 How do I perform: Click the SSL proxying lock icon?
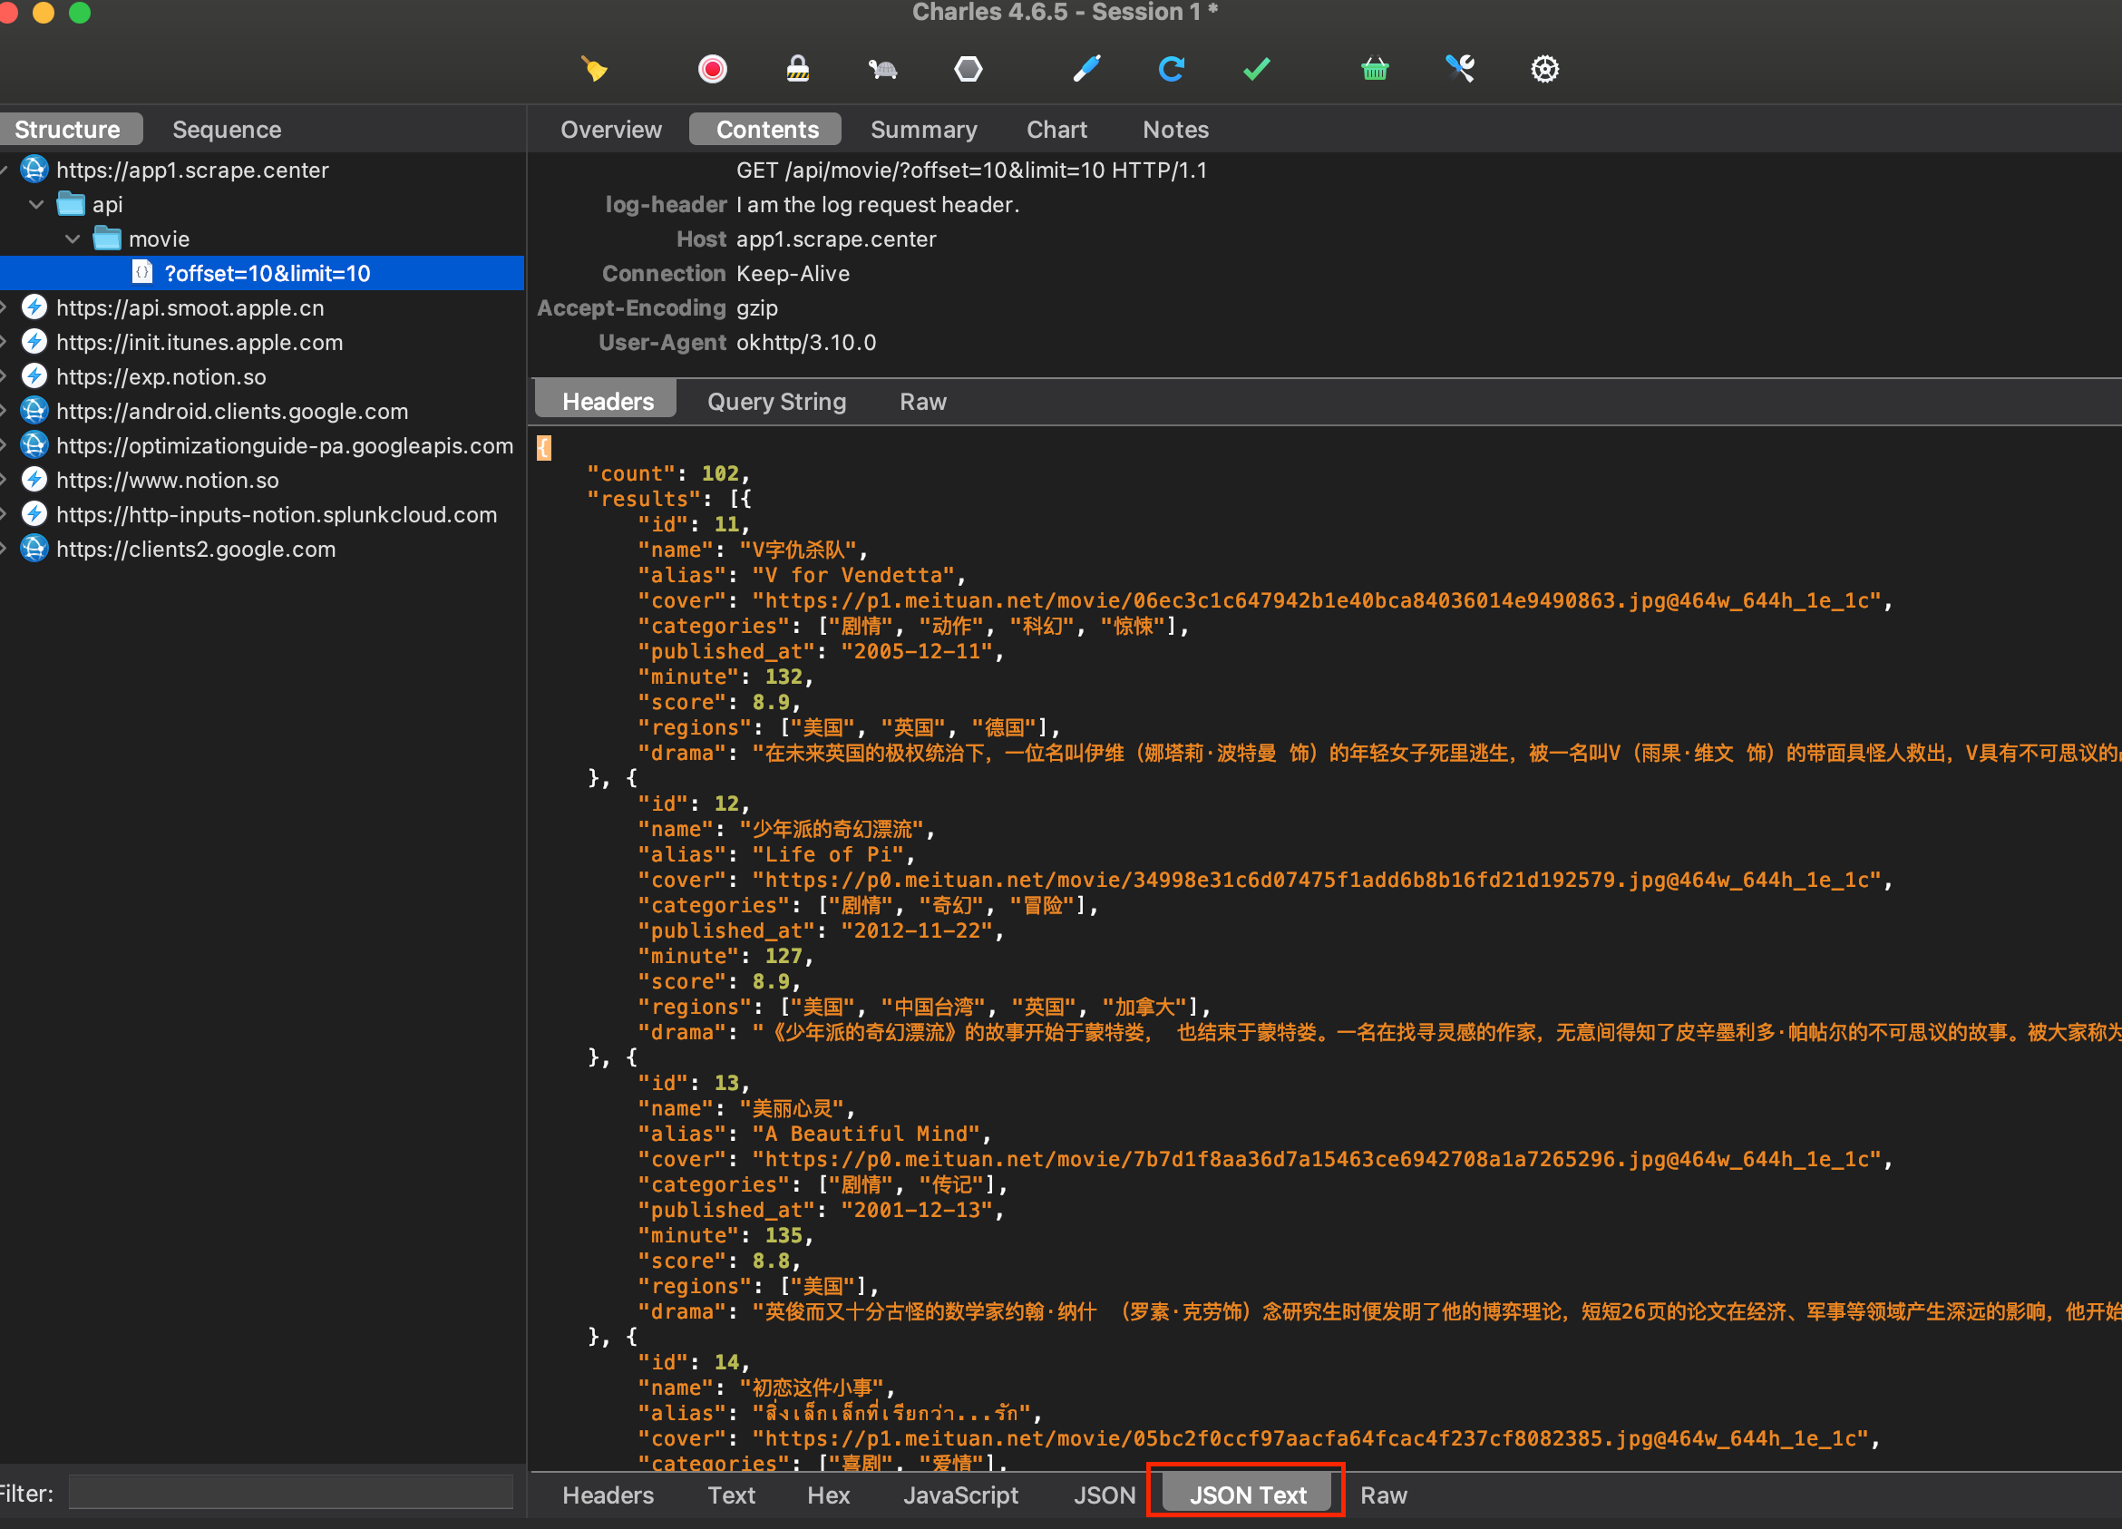point(796,69)
